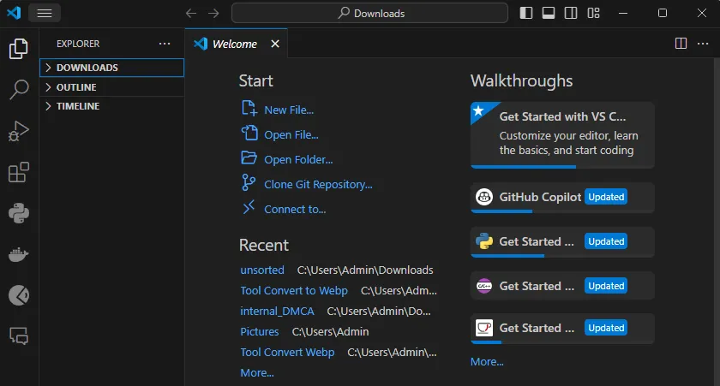Viewport: 720px width, 386px height.
Task: Click Open Folder link
Action: [298, 159]
